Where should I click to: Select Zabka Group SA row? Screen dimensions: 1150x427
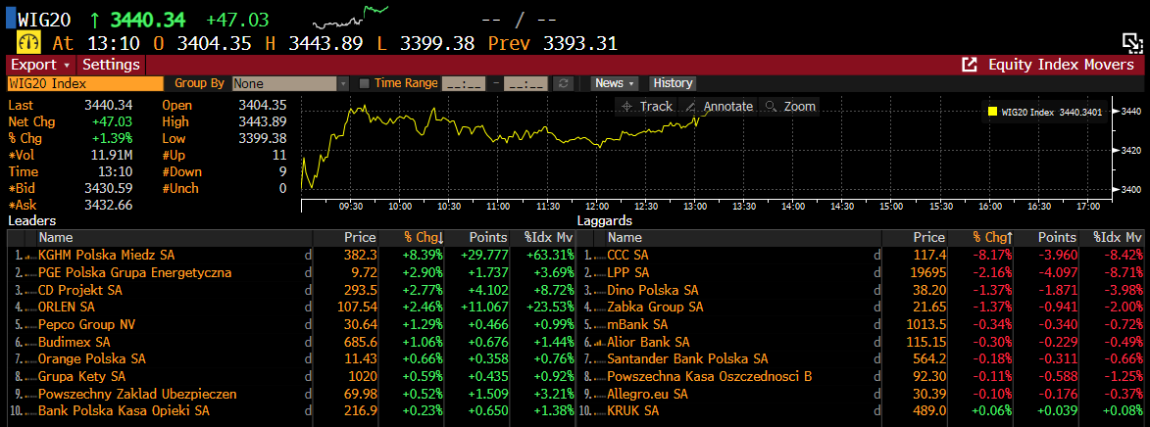click(861, 307)
